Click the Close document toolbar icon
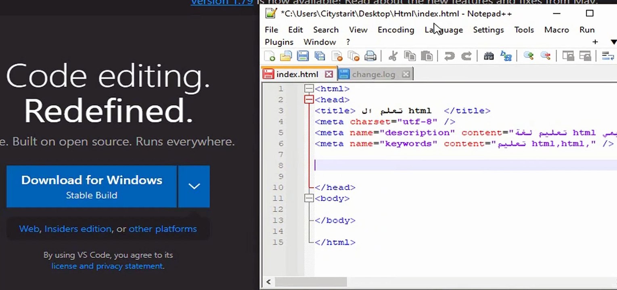The height and width of the screenshot is (290, 617). [x=337, y=56]
